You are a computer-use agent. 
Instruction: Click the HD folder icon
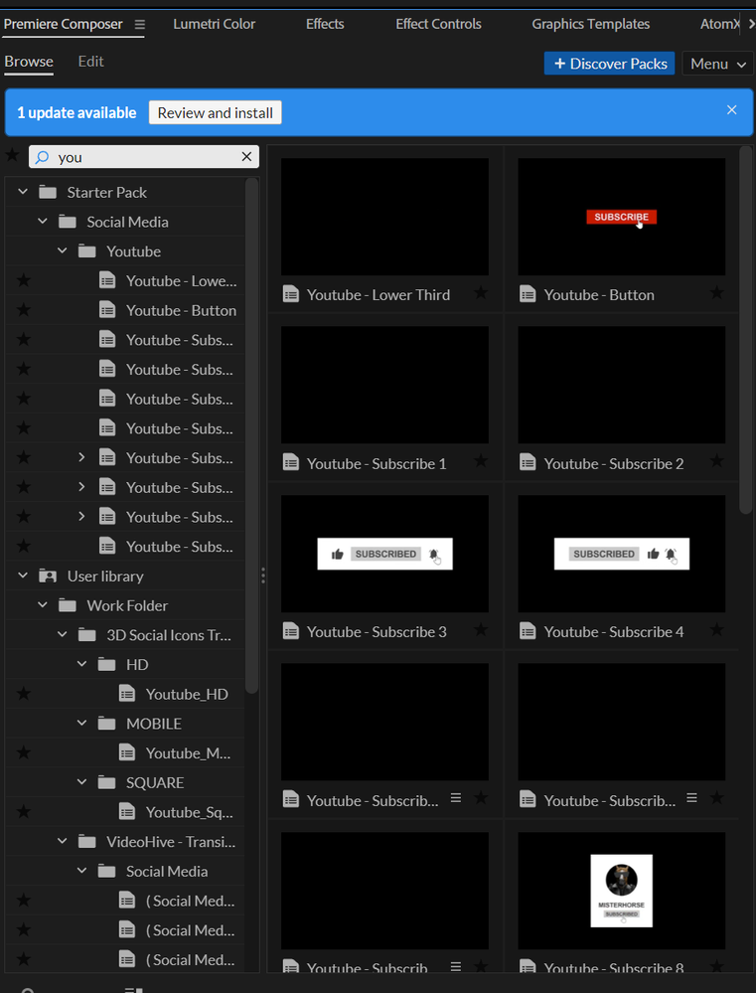(x=106, y=664)
